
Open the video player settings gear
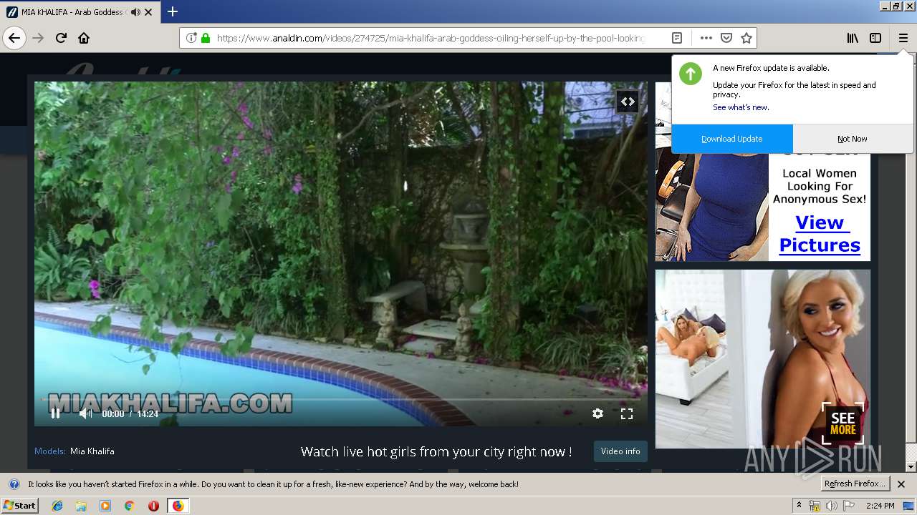tap(597, 413)
